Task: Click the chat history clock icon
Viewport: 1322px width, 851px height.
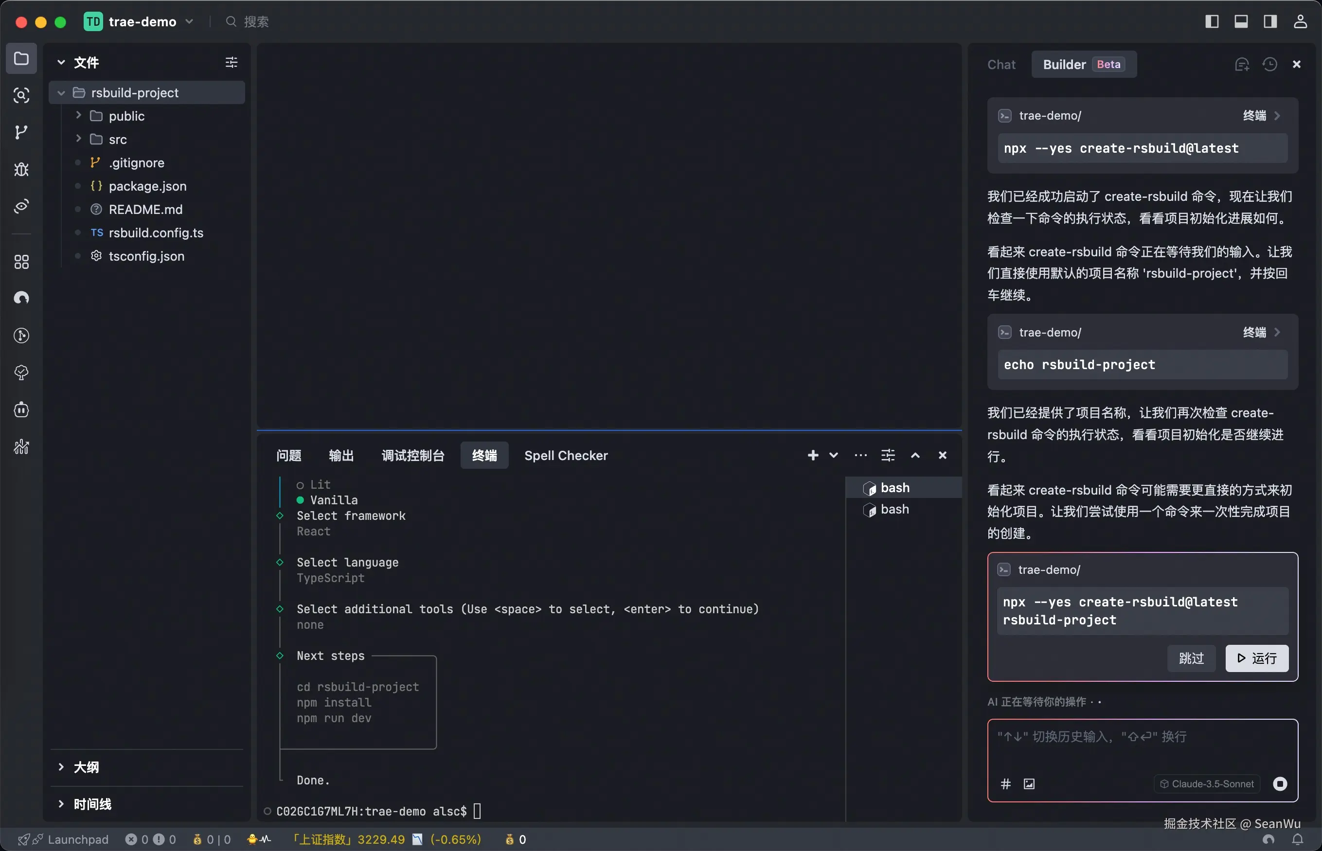Action: (x=1269, y=65)
